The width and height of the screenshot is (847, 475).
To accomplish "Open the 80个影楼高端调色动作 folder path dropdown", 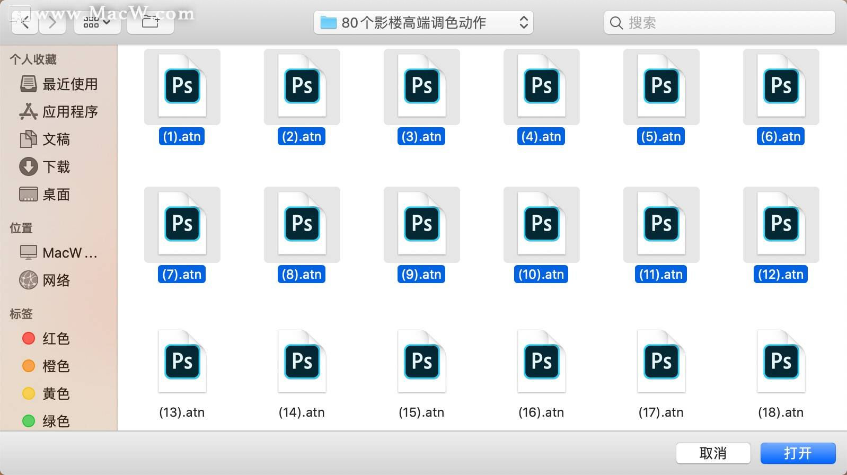I will pos(423,22).
